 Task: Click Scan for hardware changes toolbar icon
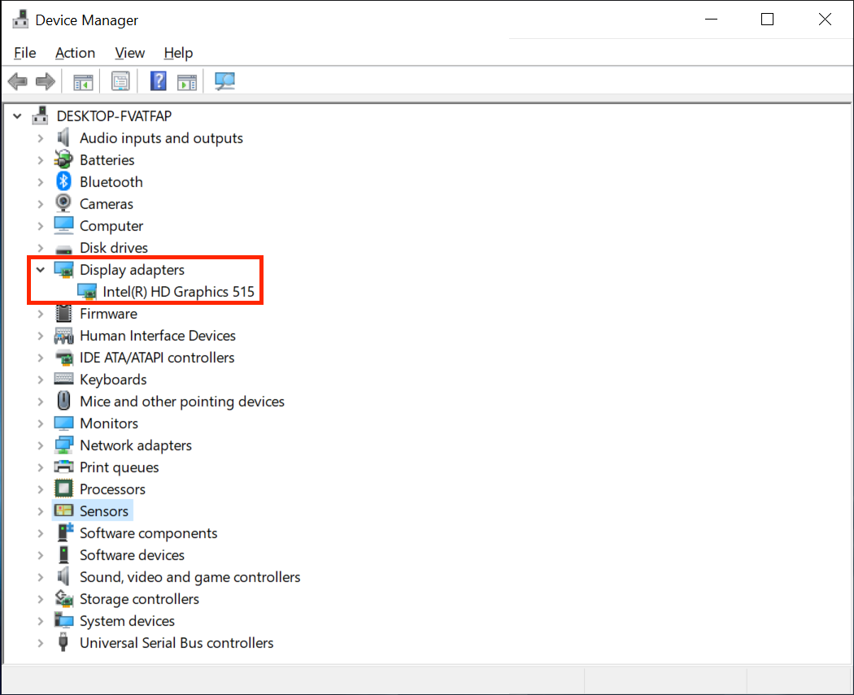coord(224,81)
